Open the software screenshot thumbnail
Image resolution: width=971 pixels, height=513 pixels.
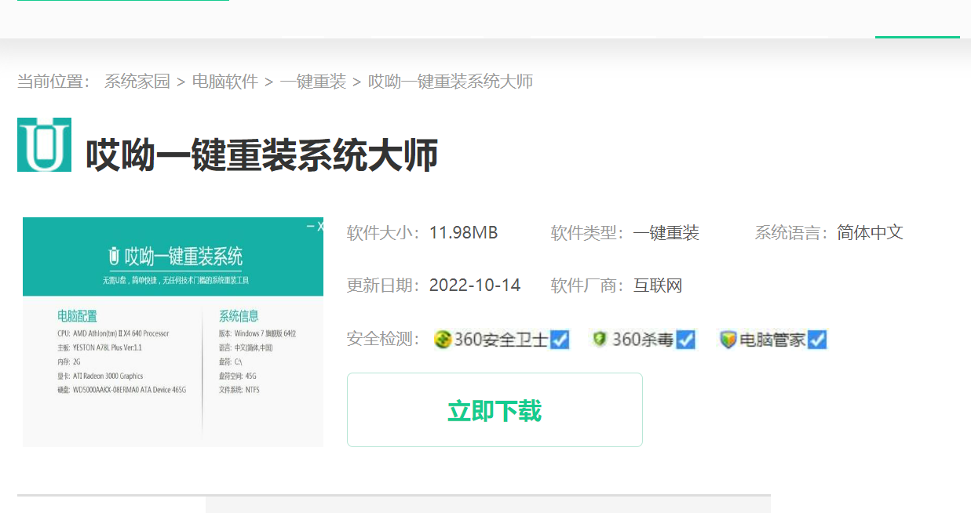coord(173,332)
